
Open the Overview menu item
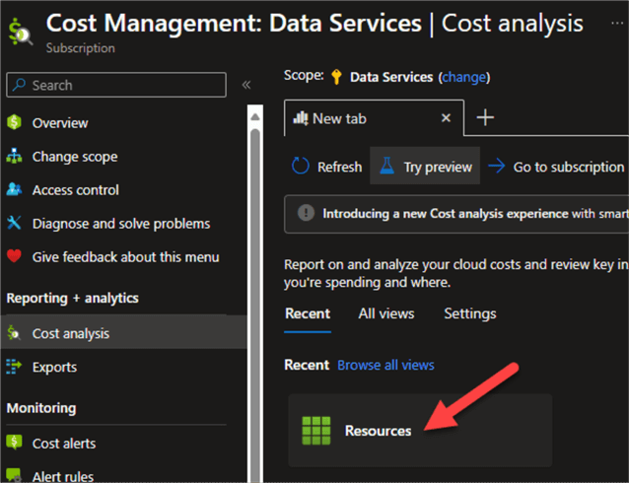[x=59, y=123]
